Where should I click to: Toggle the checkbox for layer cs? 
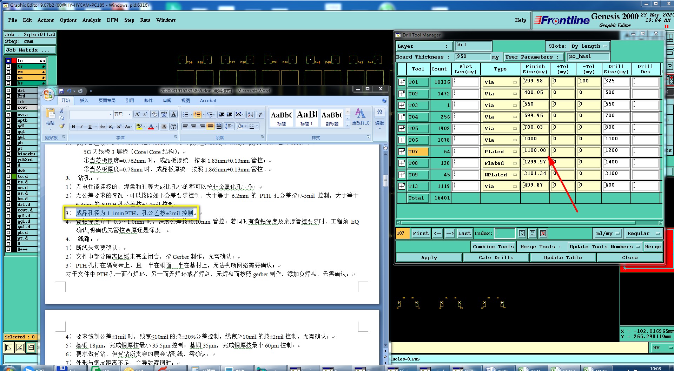(8, 72)
